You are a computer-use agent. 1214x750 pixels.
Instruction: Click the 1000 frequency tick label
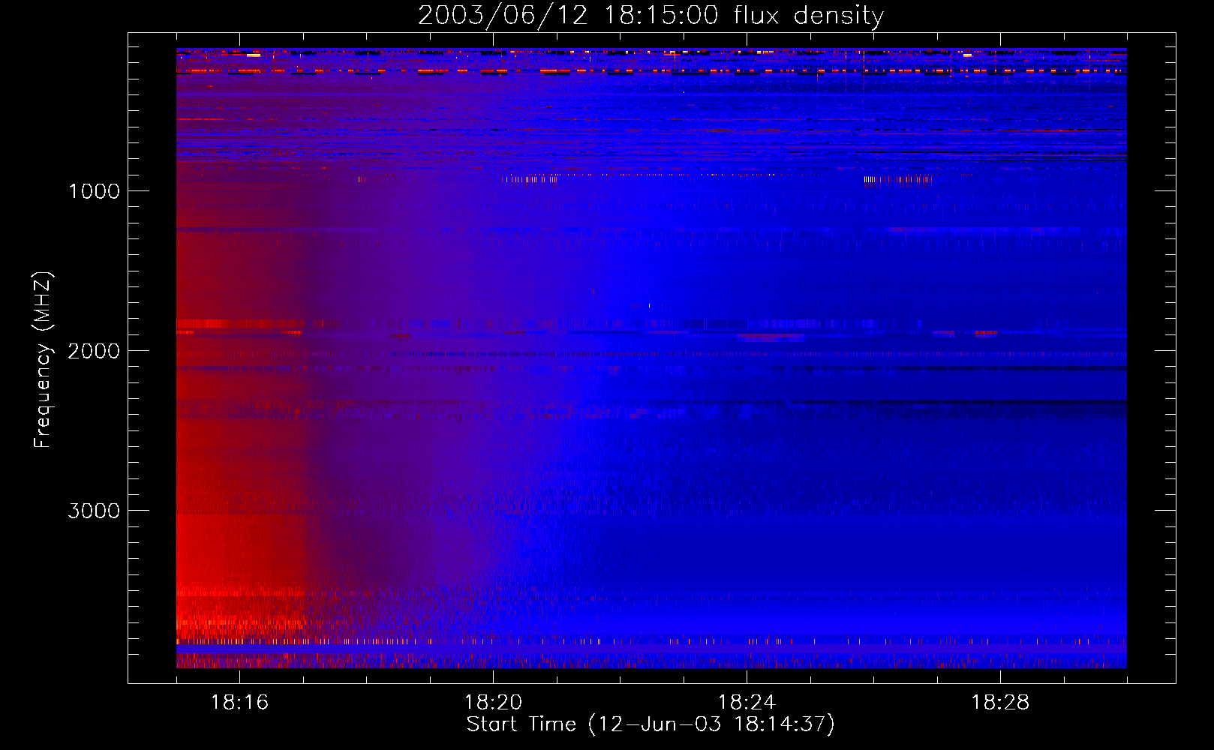click(95, 191)
